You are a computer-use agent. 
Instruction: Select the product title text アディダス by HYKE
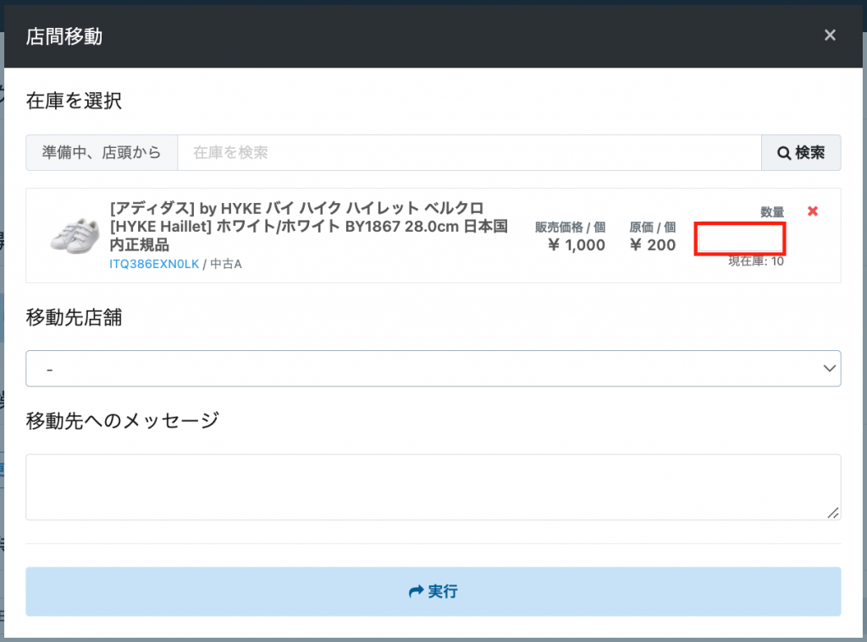308,227
